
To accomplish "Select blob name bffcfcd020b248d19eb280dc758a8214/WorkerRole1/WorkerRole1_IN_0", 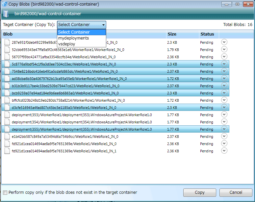I will click(68, 101).
